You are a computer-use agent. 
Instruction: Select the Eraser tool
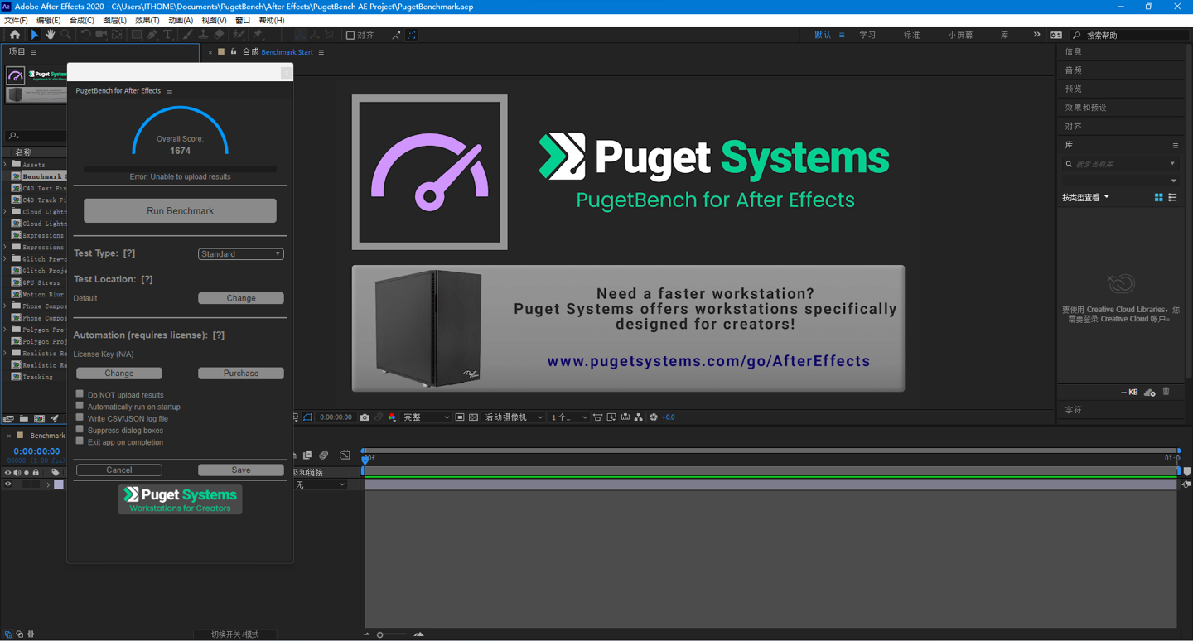point(219,35)
